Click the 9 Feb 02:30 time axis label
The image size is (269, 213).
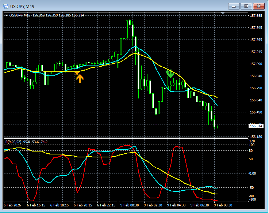tap(153, 205)
